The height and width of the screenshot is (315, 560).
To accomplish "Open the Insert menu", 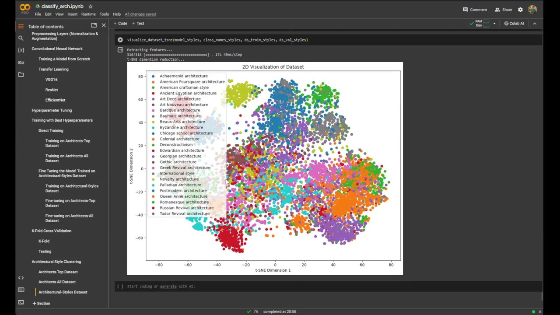I will pos(73,14).
